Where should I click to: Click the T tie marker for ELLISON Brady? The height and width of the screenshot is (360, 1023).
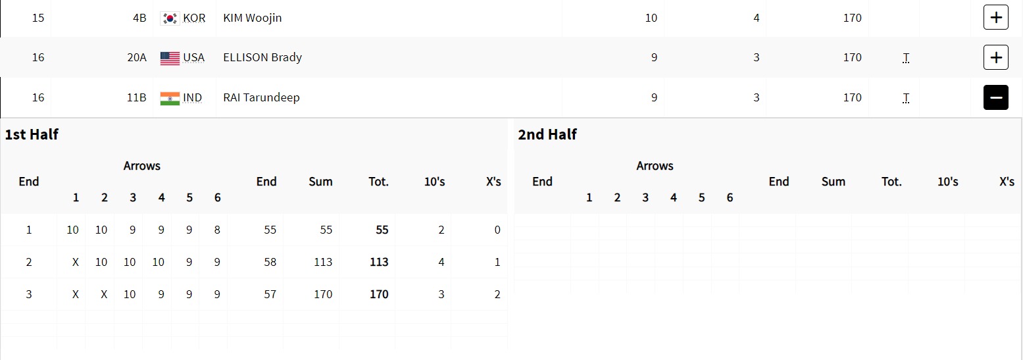click(x=906, y=58)
